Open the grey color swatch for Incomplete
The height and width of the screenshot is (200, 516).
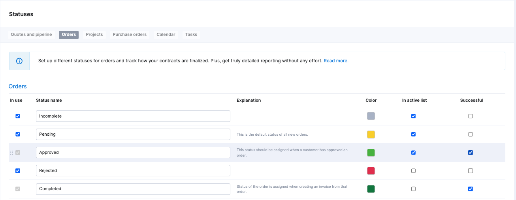(x=371, y=116)
